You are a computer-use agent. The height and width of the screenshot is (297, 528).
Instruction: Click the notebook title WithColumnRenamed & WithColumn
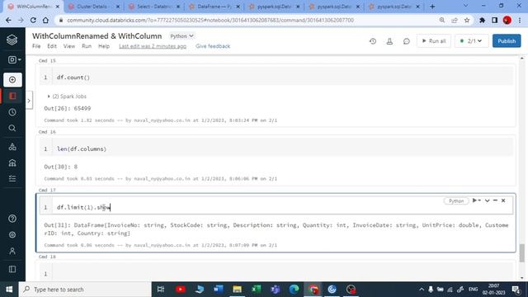point(97,36)
